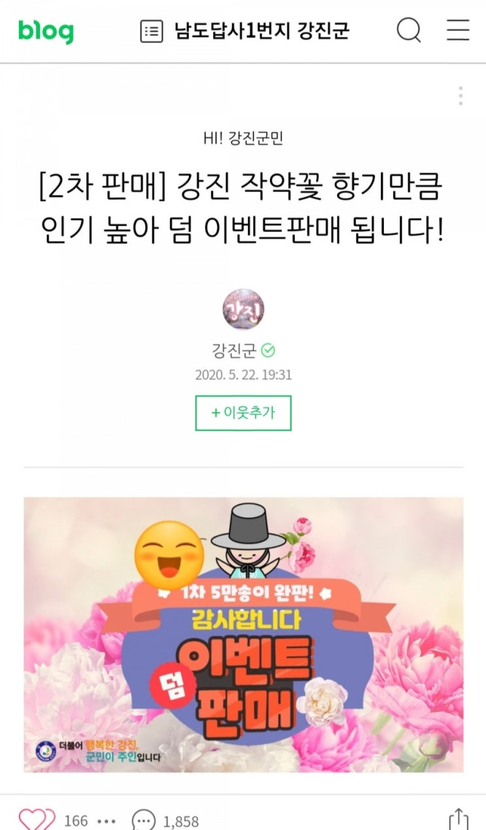The width and height of the screenshot is (486, 830).
Task: Click the 강진군 author name
Action: pyautogui.click(x=234, y=350)
